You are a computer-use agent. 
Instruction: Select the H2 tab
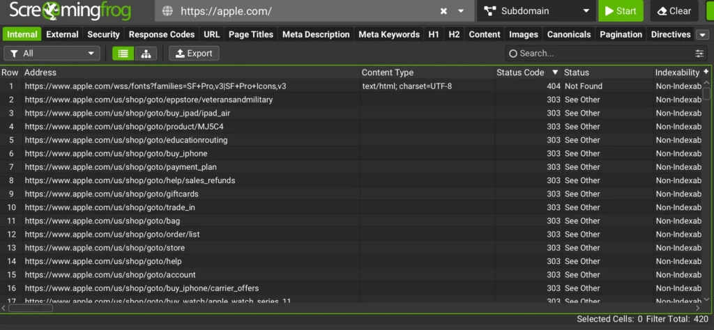coord(454,34)
